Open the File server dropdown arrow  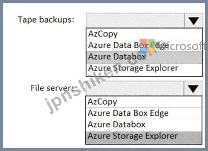(193, 88)
